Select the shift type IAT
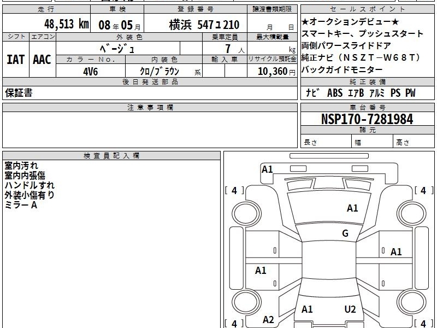The height and width of the screenshot is (328, 437). [16, 60]
